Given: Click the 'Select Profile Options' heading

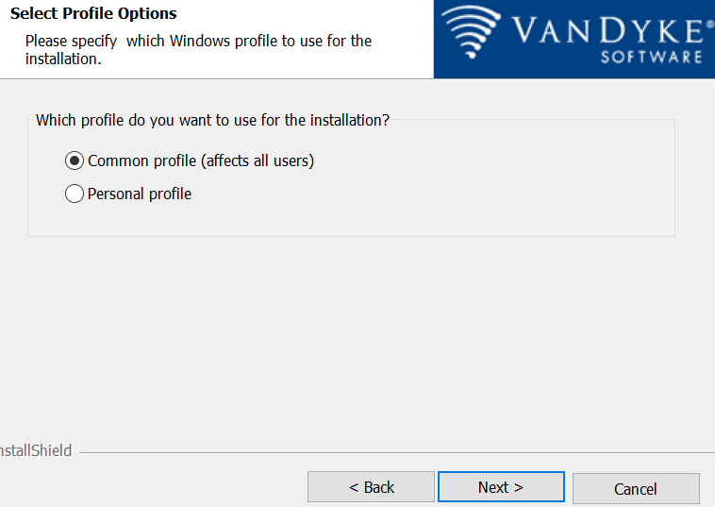Looking at the screenshot, I should click(x=93, y=14).
